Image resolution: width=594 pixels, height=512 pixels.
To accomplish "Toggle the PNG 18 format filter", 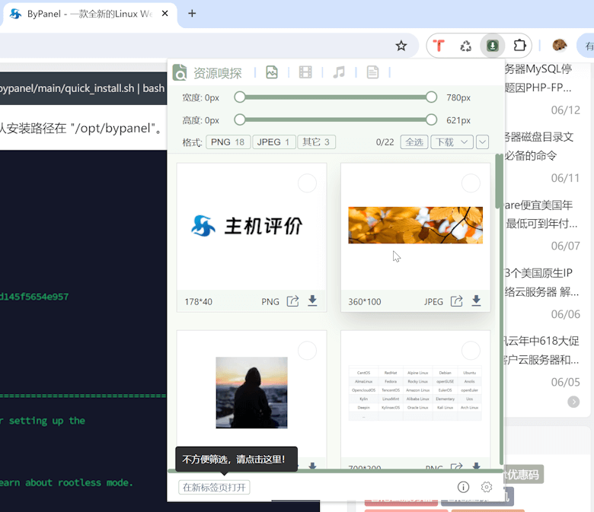I will pyautogui.click(x=228, y=142).
